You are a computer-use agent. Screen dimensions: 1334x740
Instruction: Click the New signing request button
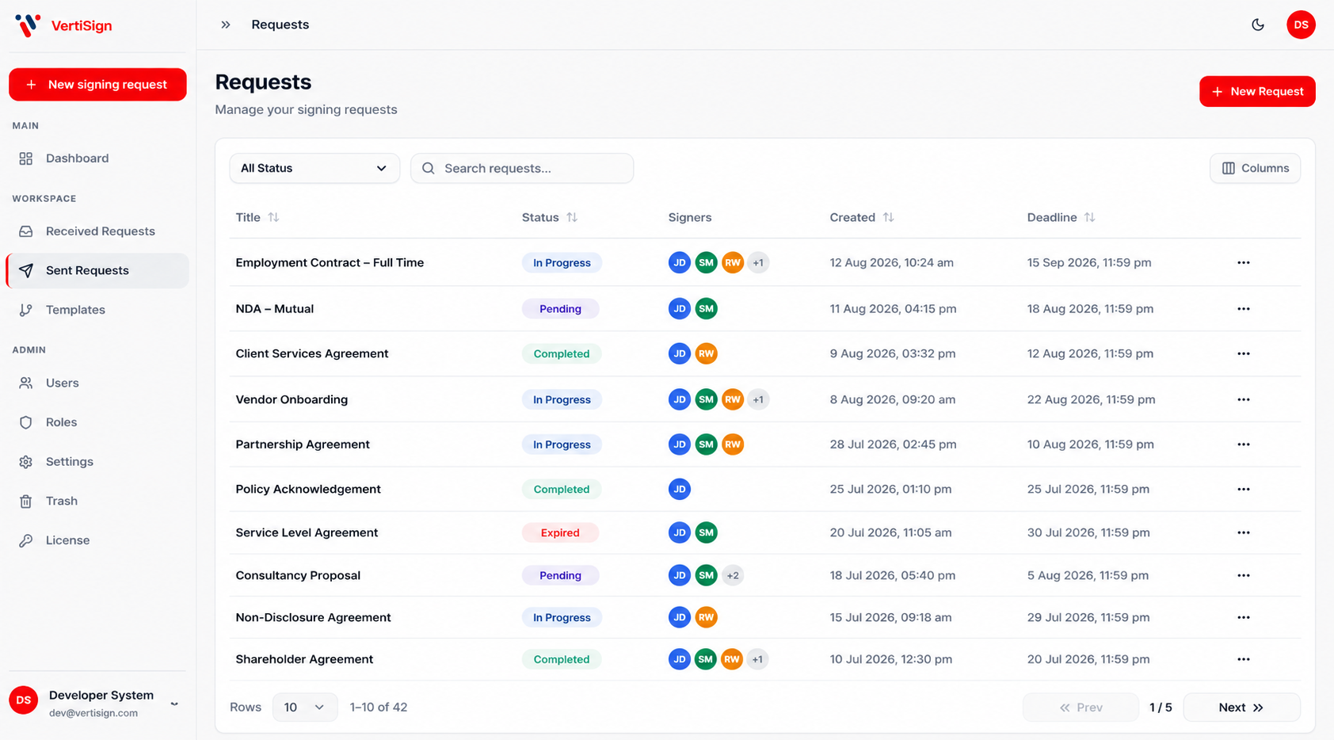click(x=97, y=85)
